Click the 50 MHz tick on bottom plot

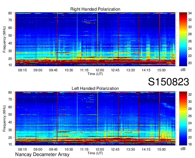(x=10, y=115)
